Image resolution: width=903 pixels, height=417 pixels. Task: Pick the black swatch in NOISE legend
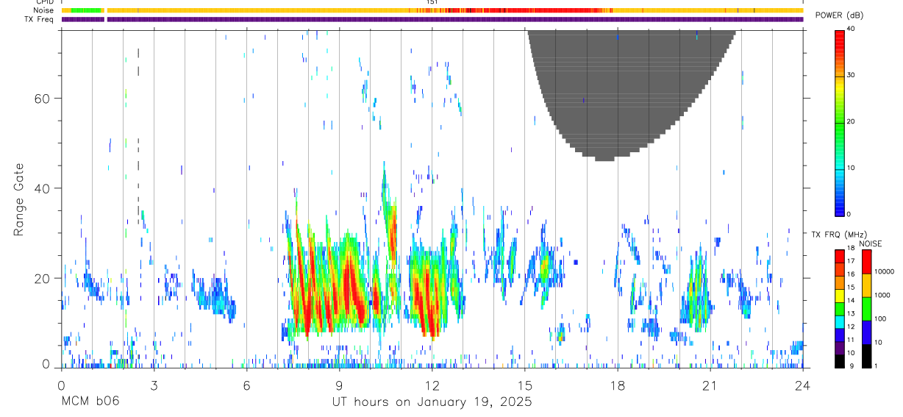point(865,356)
